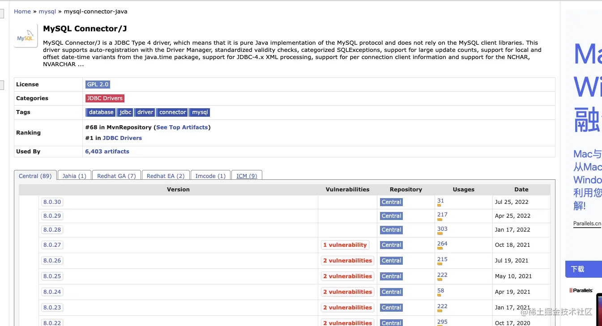Open the Redhat EA (2) tab
Screen dimensions: 602x326
tap(166, 176)
